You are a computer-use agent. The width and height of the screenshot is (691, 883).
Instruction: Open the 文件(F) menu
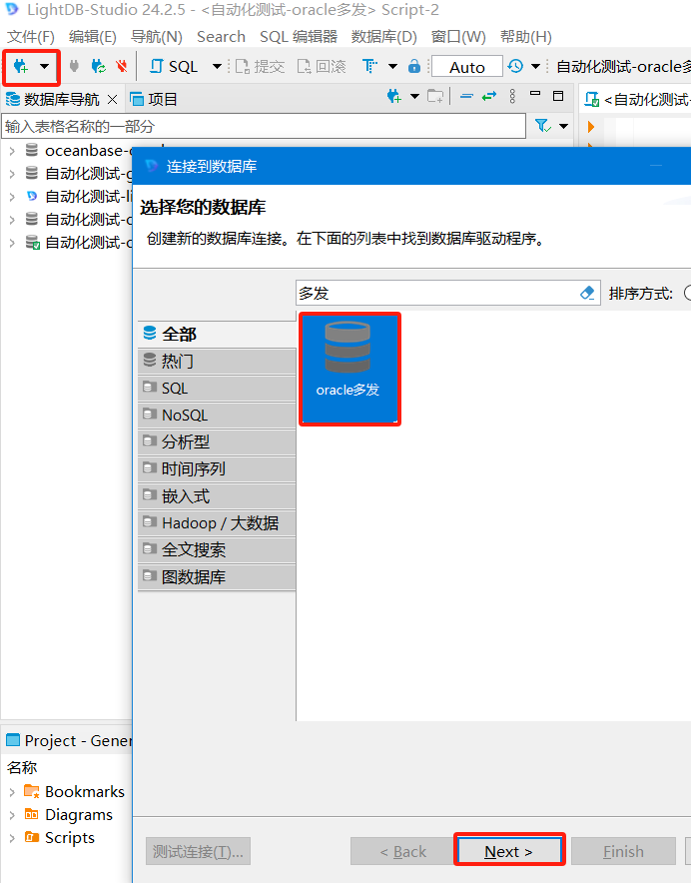click(30, 37)
